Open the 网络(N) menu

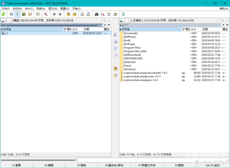point(41,9)
